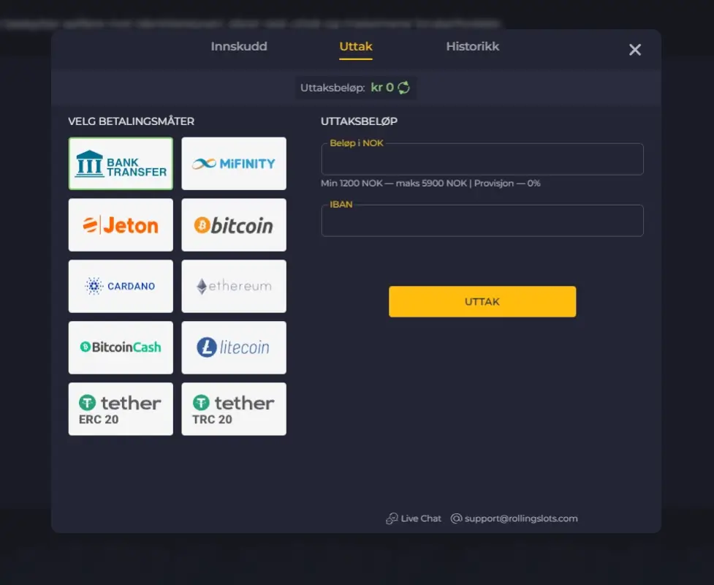Open the Uttak tab
Viewport: 714px width, 585px height.
coord(356,47)
